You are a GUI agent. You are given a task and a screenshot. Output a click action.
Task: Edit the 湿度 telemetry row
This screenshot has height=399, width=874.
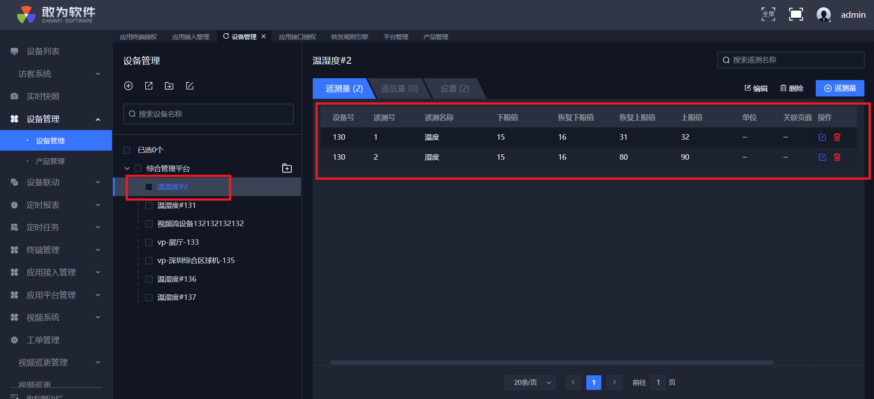[x=822, y=157]
